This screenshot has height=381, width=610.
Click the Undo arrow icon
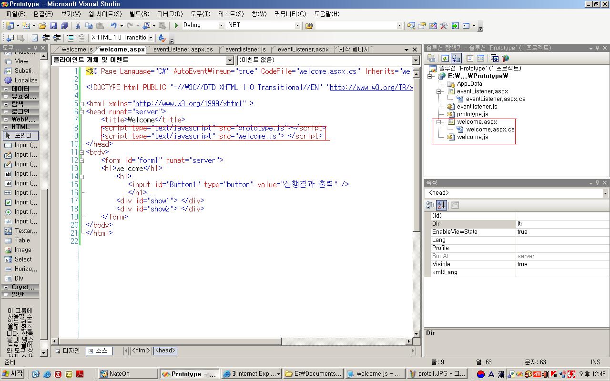click(113, 26)
